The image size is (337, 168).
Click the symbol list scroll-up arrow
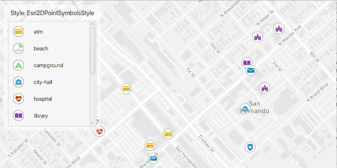point(93,24)
